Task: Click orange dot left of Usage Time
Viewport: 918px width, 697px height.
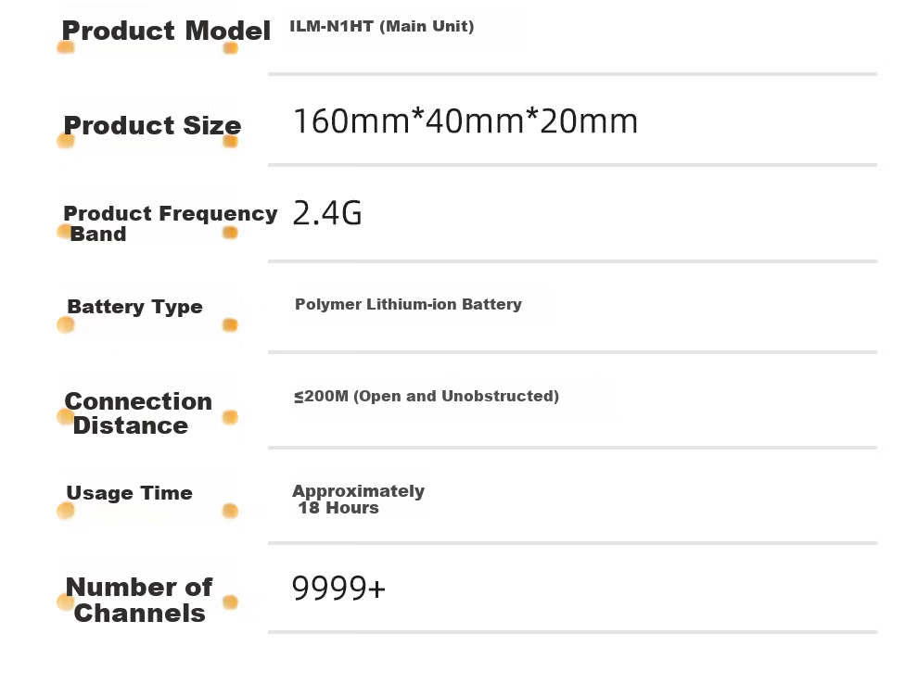Action: click(66, 511)
